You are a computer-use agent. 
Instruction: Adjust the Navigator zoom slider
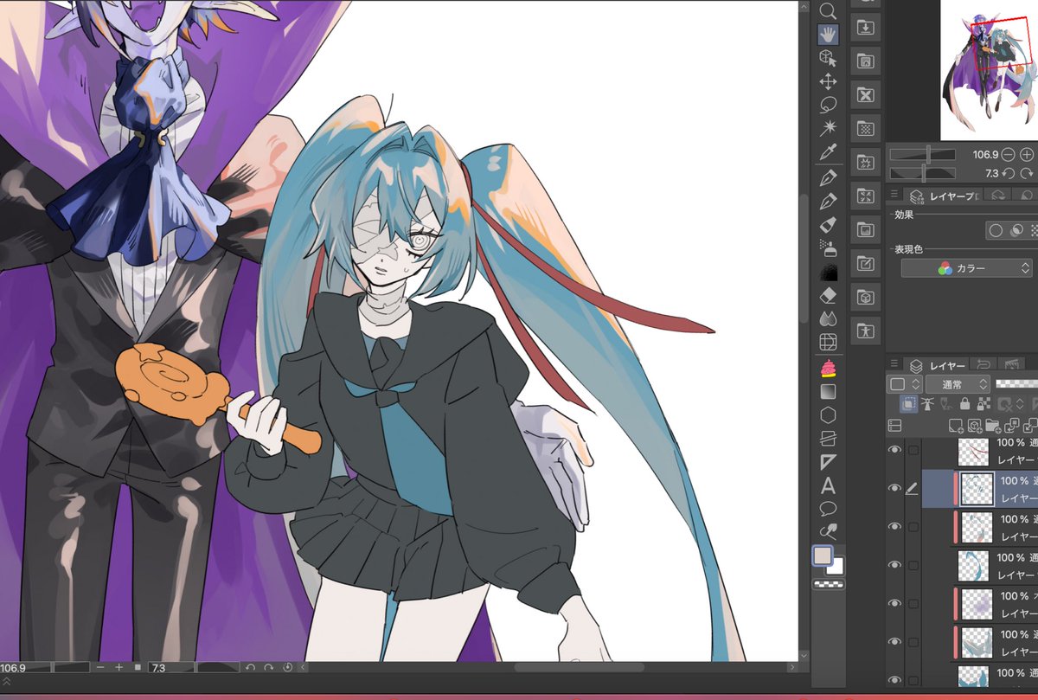923,155
